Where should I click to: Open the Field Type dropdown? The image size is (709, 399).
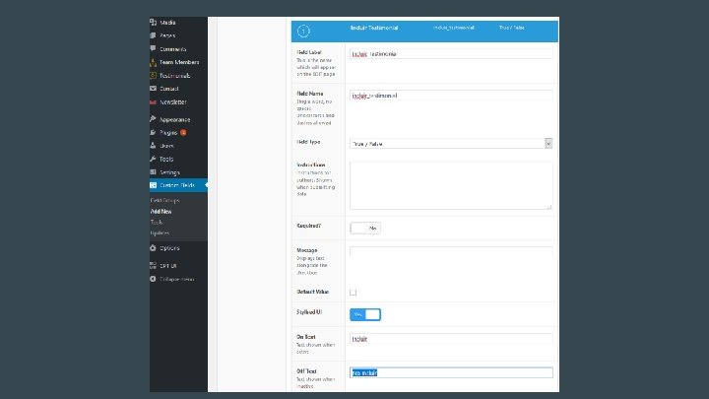pos(451,144)
